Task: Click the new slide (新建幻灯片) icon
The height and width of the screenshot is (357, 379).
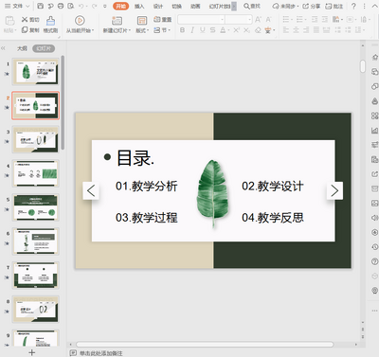Action: (117, 21)
